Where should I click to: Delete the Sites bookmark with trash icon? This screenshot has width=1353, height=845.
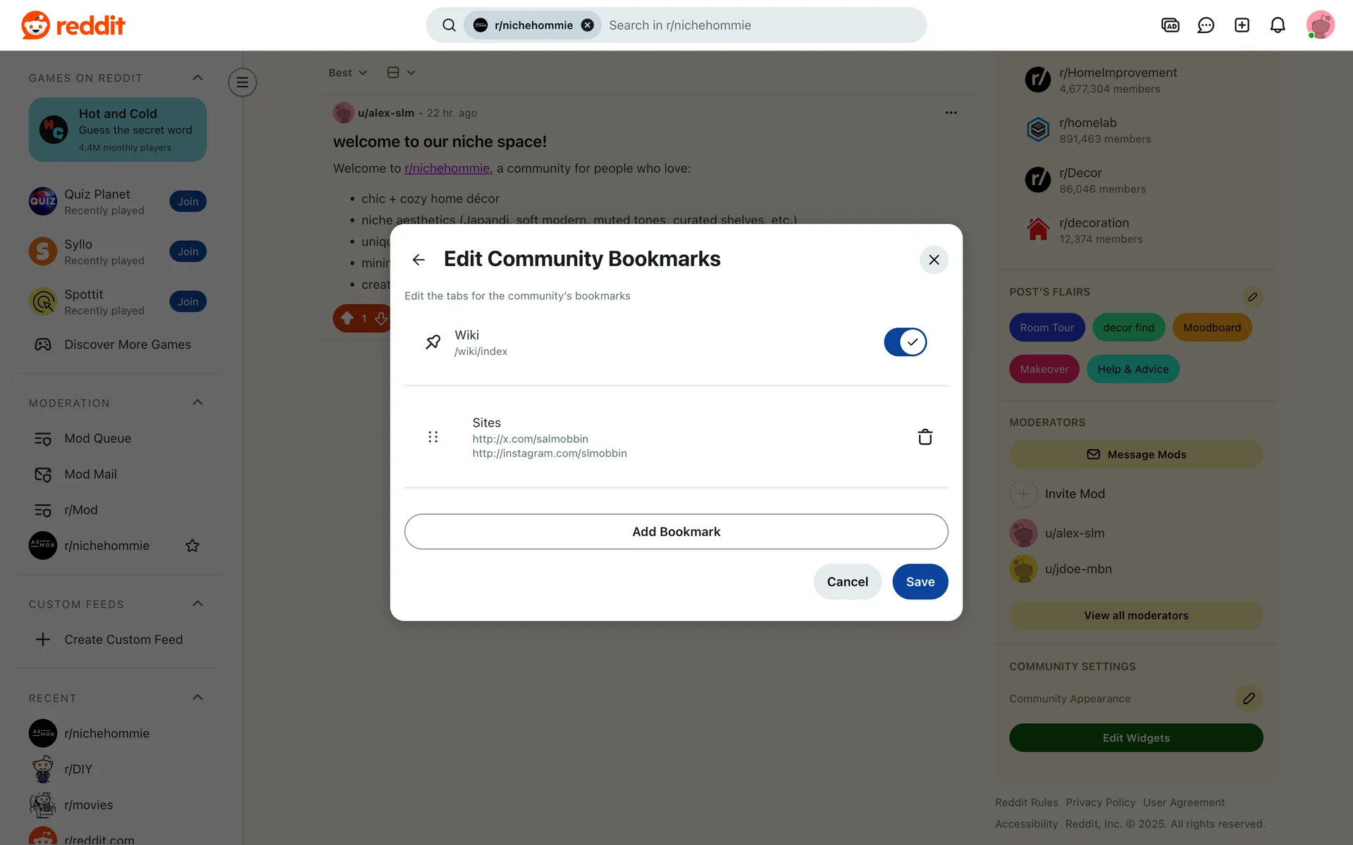click(925, 437)
